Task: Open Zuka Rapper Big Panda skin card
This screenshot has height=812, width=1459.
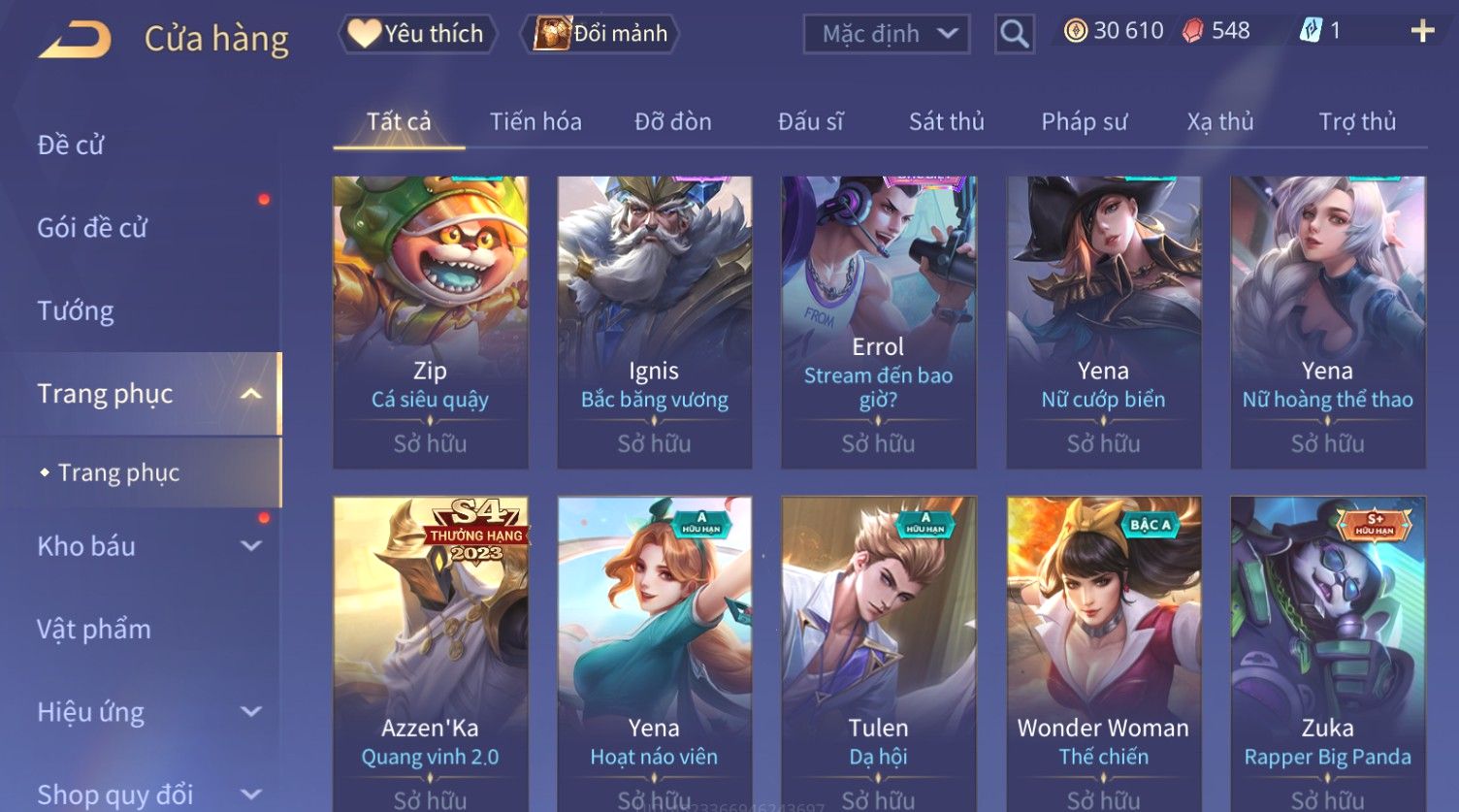Action: (x=1327, y=654)
